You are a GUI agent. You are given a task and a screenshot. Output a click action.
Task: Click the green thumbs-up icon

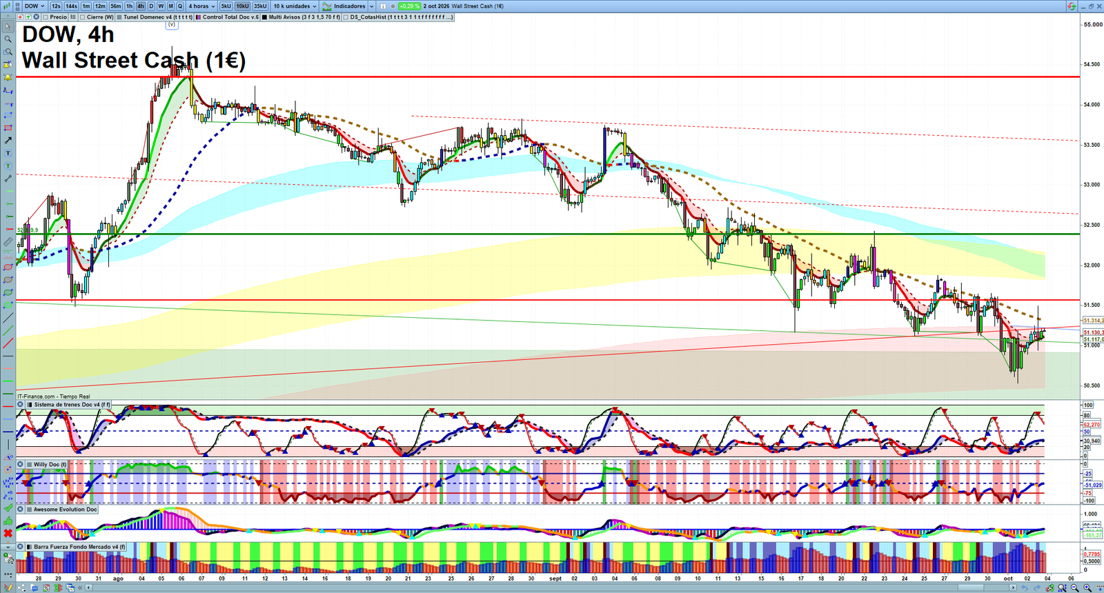[8, 521]
